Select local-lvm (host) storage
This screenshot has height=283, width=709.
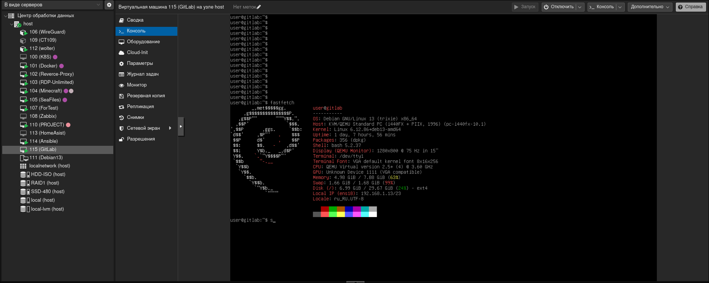tap(58, 209)
